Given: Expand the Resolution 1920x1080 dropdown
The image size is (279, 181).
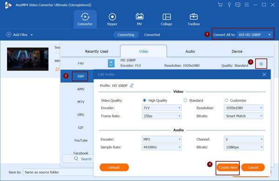Looking at the screenshot, I should click(243, 108).
